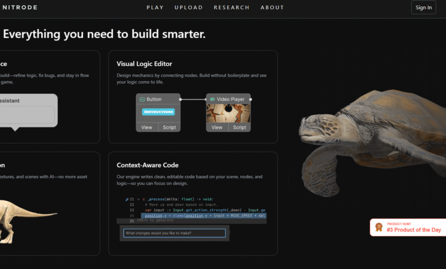446x269 pixels.
Task: Click the Button node output port
Action: point(181,100)
